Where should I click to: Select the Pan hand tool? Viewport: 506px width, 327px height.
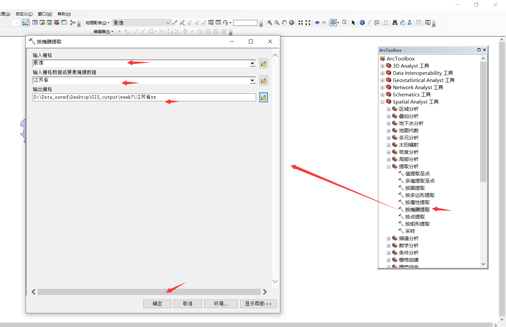[284, 23]
